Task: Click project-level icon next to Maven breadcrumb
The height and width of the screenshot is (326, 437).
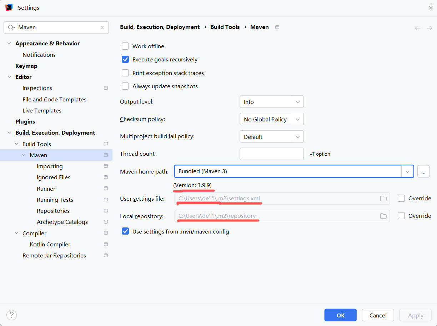Action: tap(277, 27)
